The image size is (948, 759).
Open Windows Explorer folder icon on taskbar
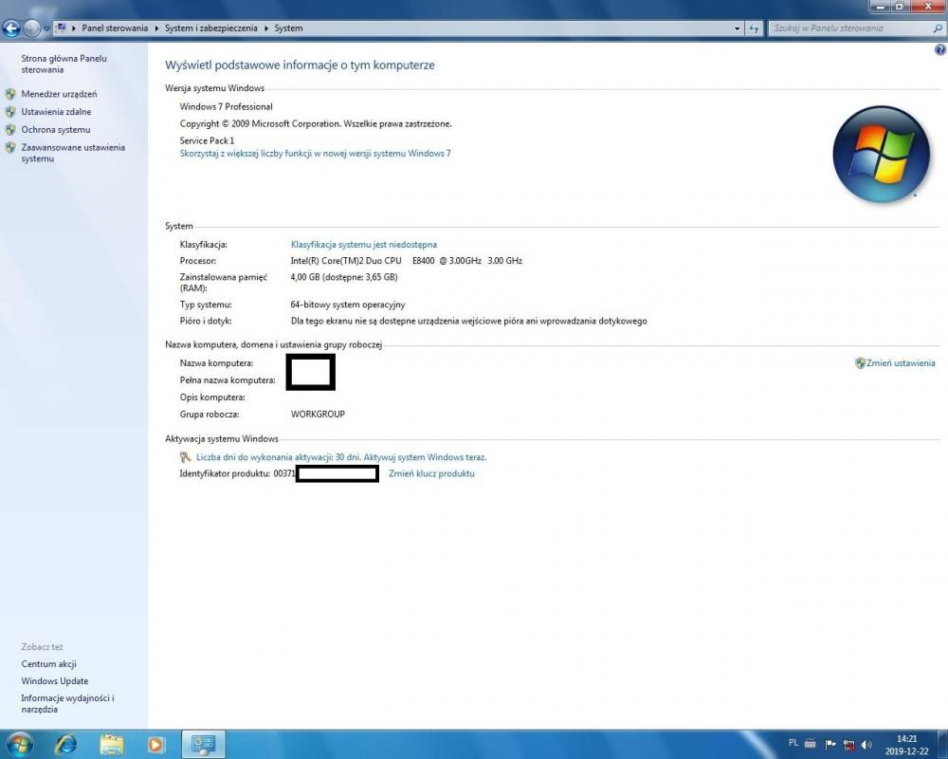(112, 744)
